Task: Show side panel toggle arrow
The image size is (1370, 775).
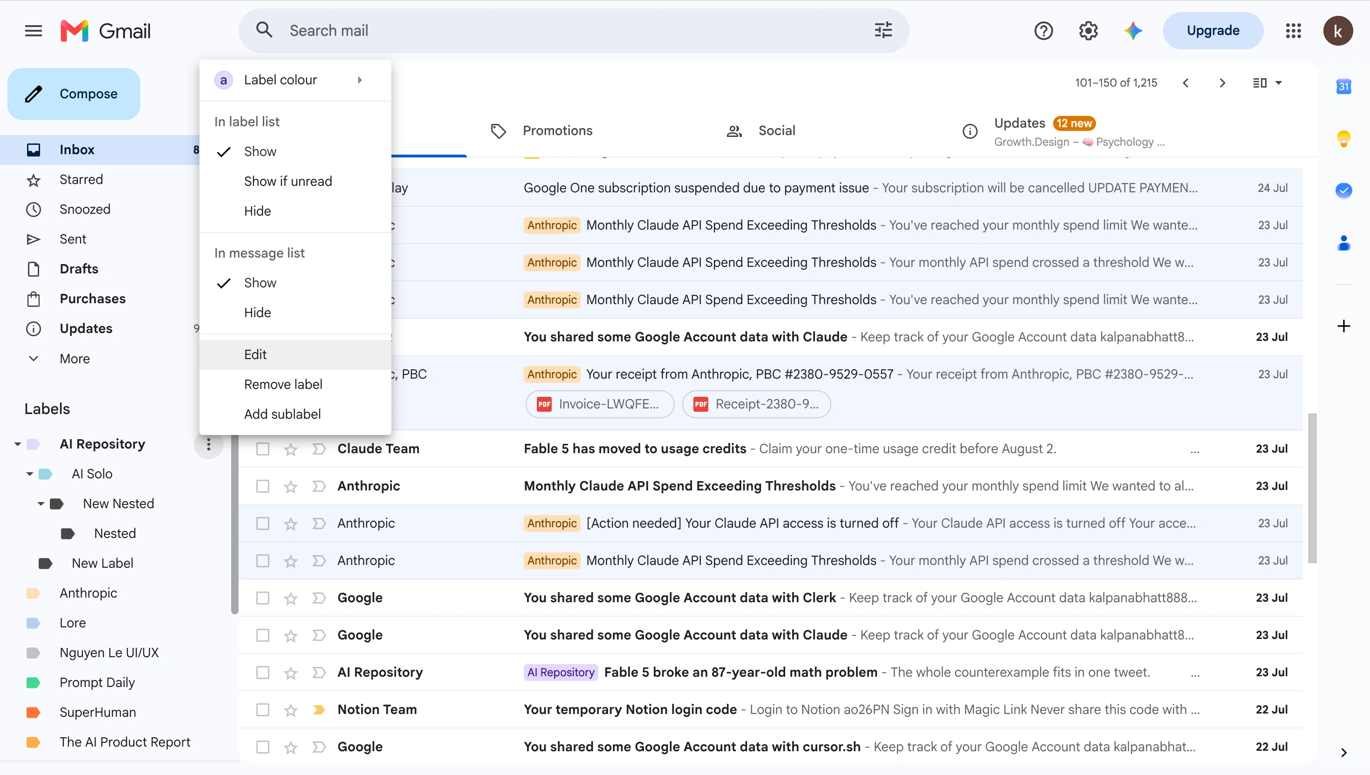Action: click(x=1343, y=752)
